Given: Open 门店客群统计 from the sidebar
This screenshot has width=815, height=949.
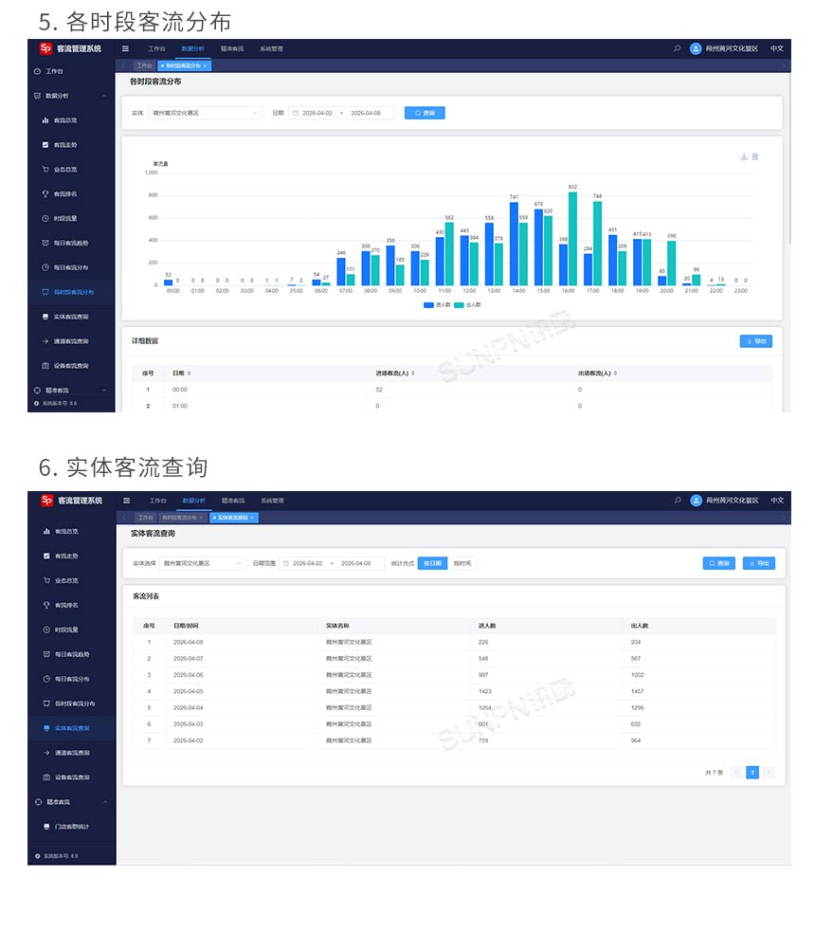Looking at the screenshot, I should click(72, 827).
